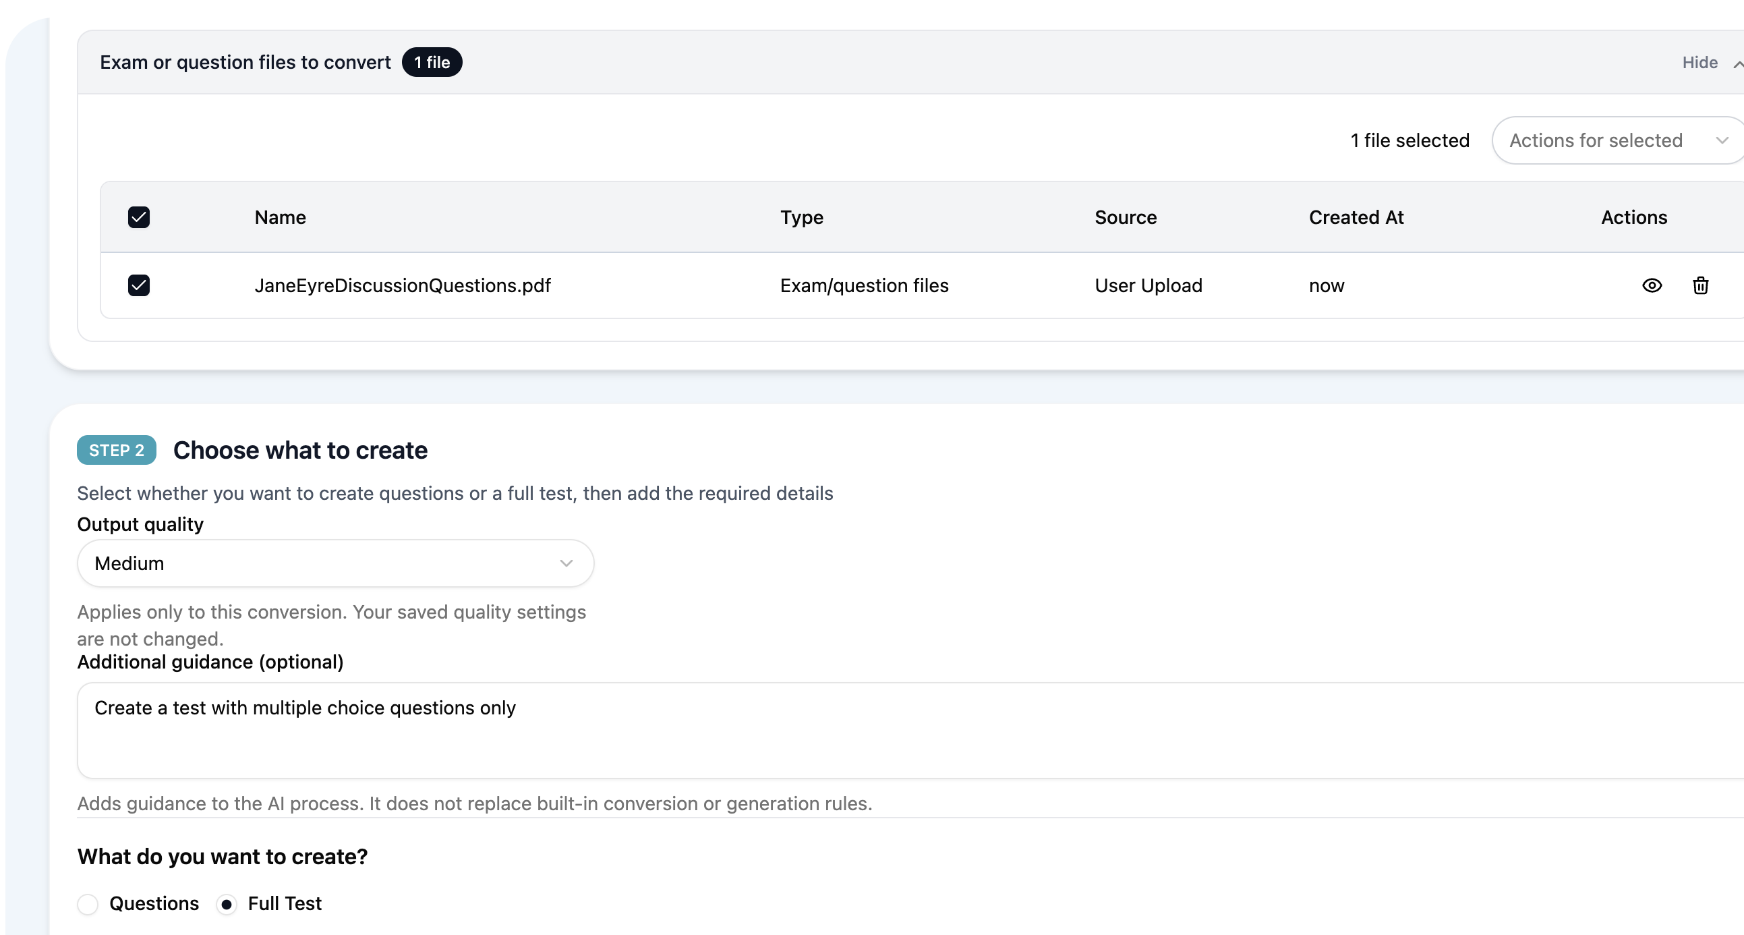Select the Full Test radio option
The image size is (1744, 935).
(x=227, y=904)
